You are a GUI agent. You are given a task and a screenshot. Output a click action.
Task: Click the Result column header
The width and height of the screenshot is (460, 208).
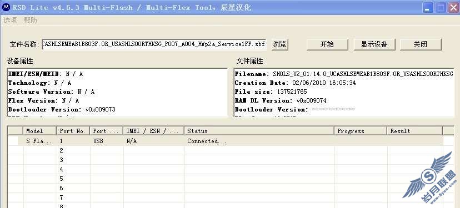pos(415,131)
